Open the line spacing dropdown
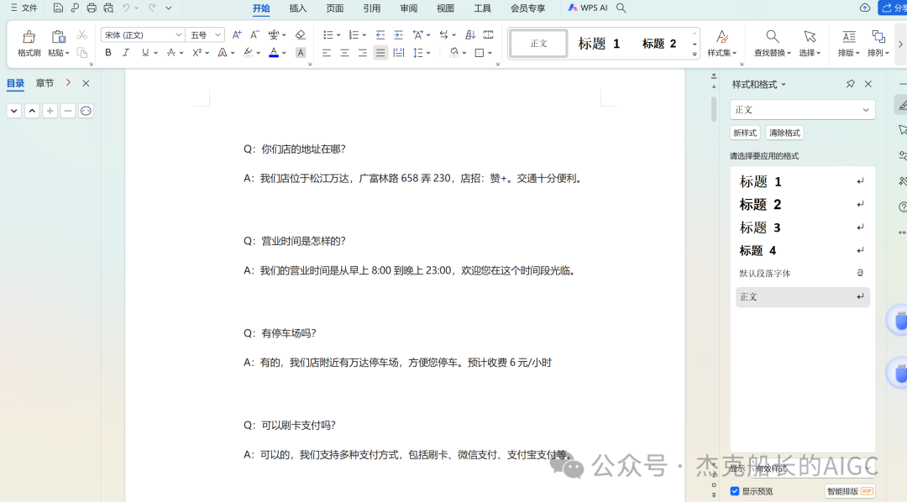907x502 pixels. (x=428, y=53)
